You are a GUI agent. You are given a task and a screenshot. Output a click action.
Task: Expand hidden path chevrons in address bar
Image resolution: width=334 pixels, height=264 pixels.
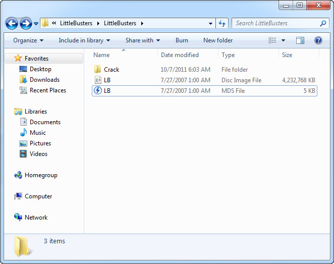[x=54, y=23]
